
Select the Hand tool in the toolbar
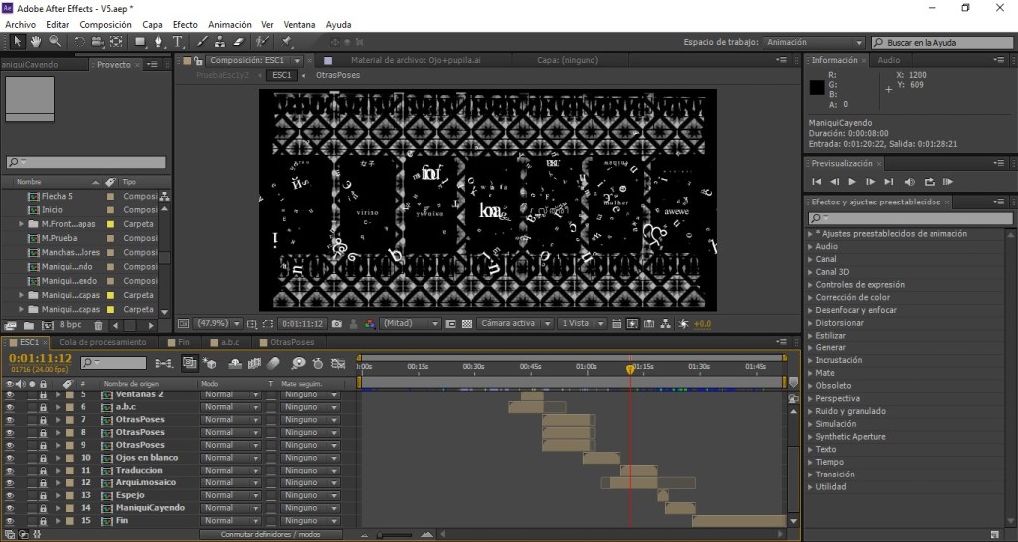coord(36,42)
